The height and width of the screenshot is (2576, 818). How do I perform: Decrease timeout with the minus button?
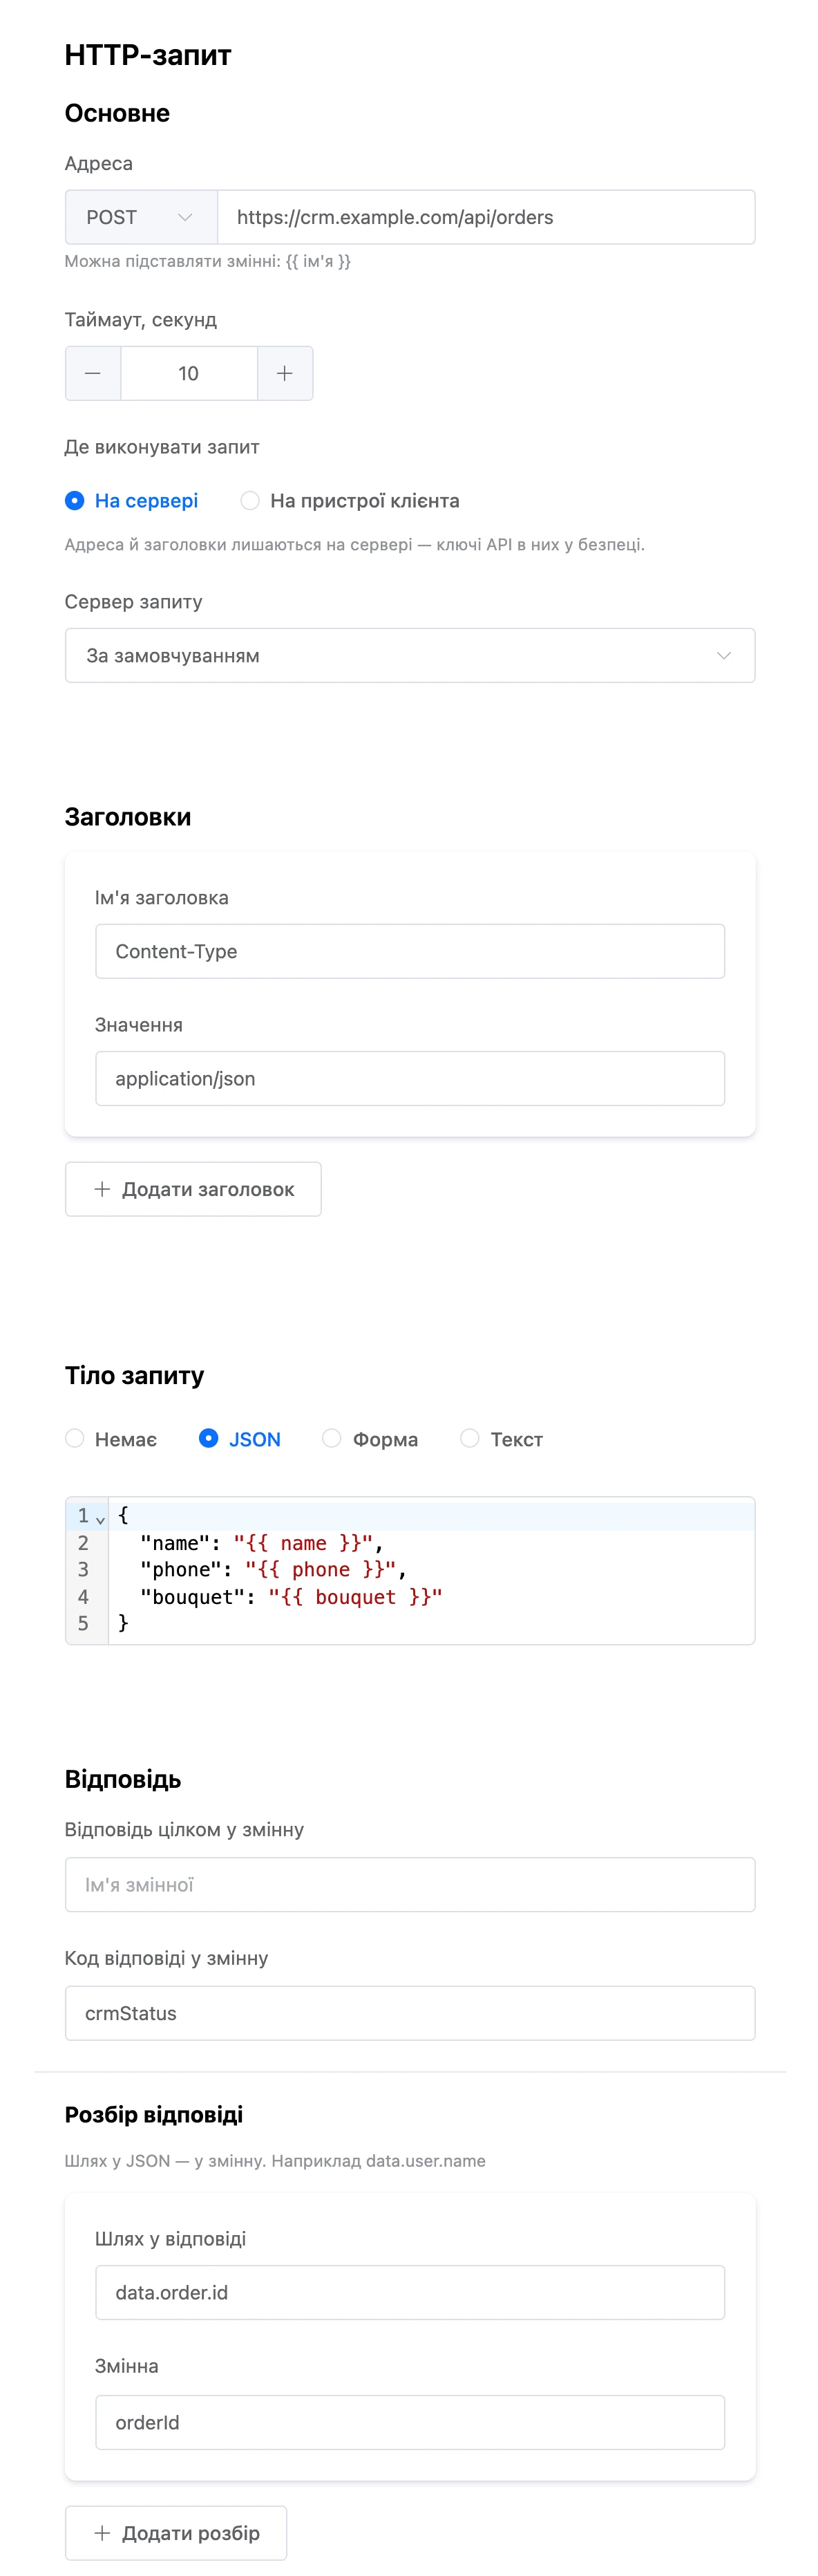(x=93, y=373)
